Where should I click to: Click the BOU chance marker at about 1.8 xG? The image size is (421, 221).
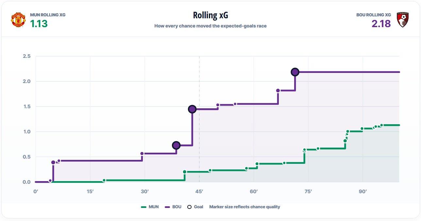coord(278,91)
